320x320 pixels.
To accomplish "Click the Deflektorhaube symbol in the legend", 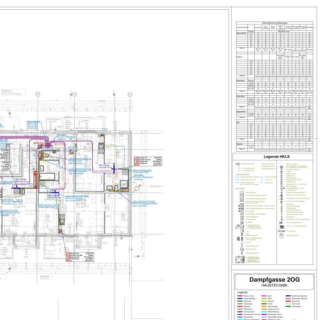I will [242, 249].
